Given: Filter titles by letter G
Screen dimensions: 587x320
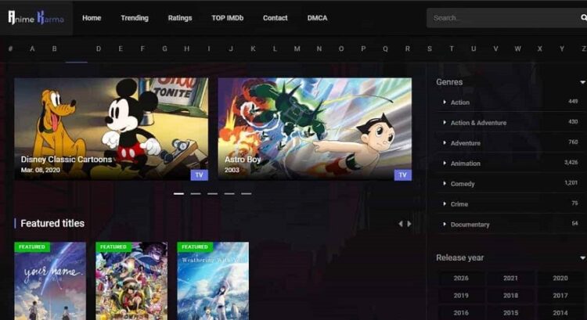Looking at the screenshot, I should [164, 49].
